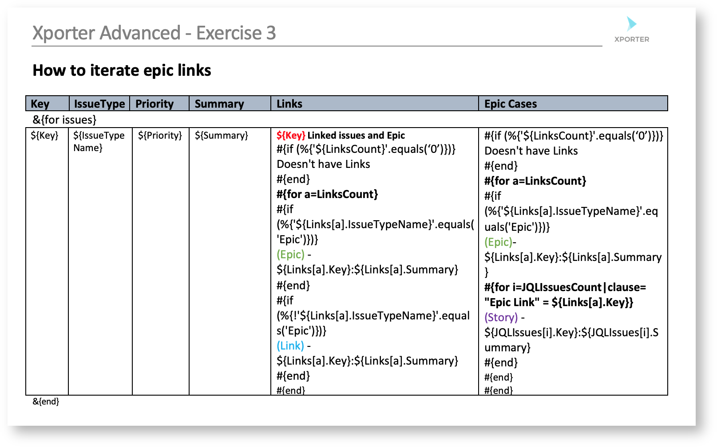Select the bold "#{for i=JQLIssuesCount|clause=" line
This screenshot has height=447, width=717.
565,288
